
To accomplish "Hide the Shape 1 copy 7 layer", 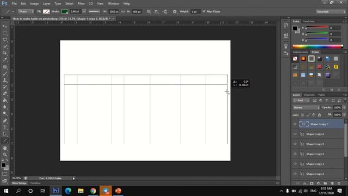I will click(295, 124).
